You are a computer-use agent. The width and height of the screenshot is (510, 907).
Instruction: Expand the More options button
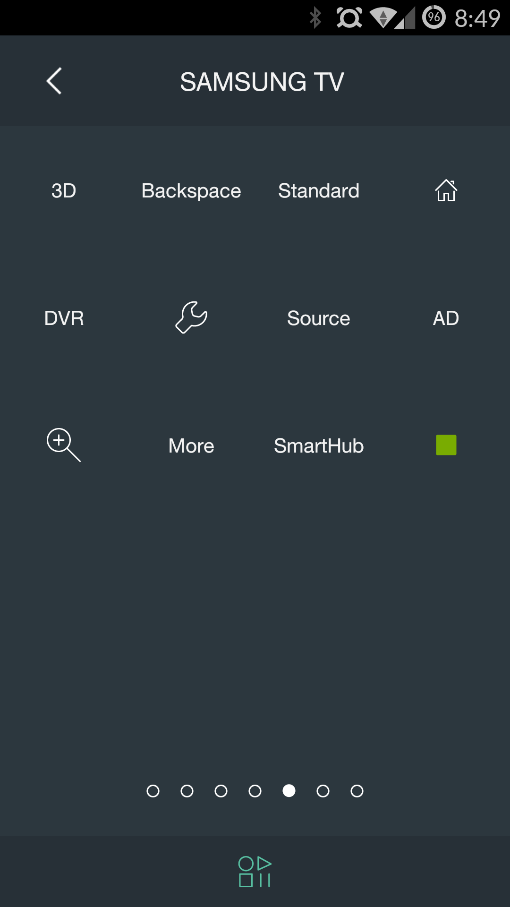point(191,446)
